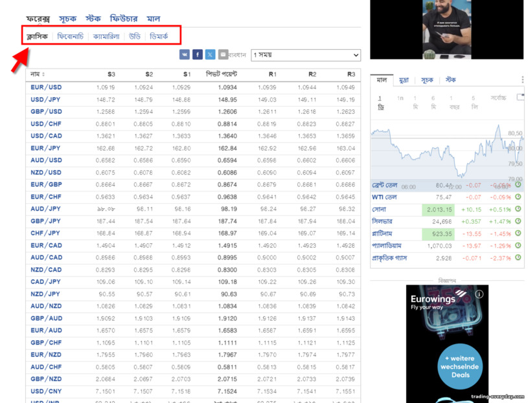Open the স্টক top tab
Image resolution: width=528 pixels, height=403 pixels.
(x=93, y=19)
